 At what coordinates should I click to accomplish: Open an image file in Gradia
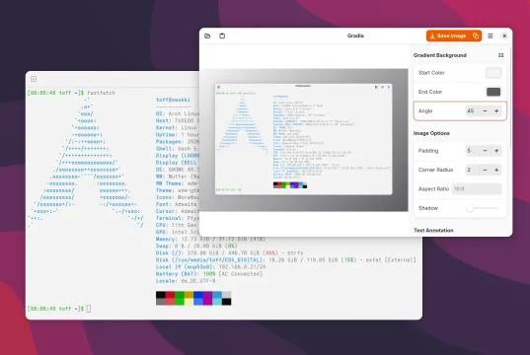point(207,35)
